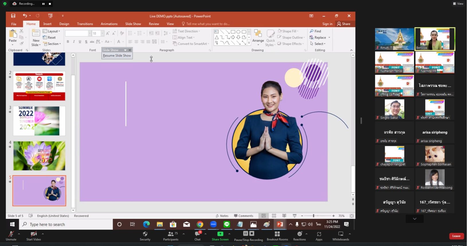Screen dimensions: 467x246
Task: Click the Save icon in PowerPoint title bar
Action: pos(13,16)
